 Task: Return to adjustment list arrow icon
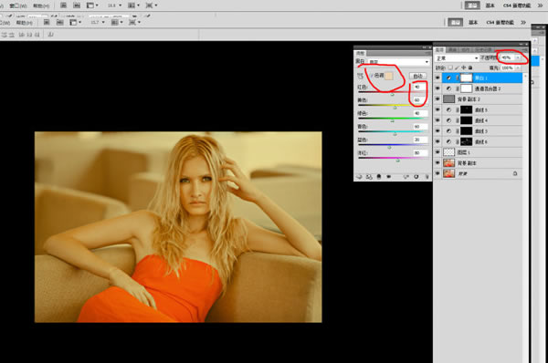(359, 177)
